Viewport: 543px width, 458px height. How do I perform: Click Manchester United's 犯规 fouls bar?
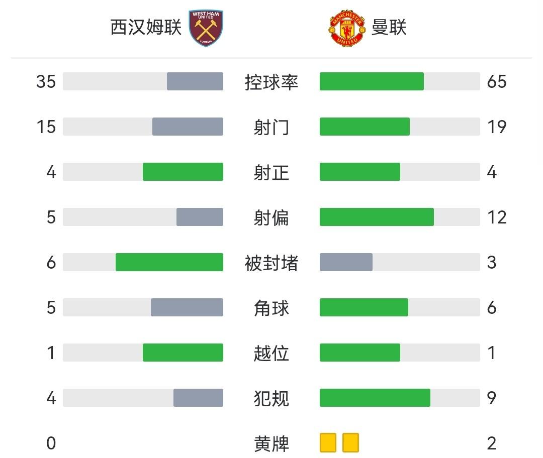375,398
